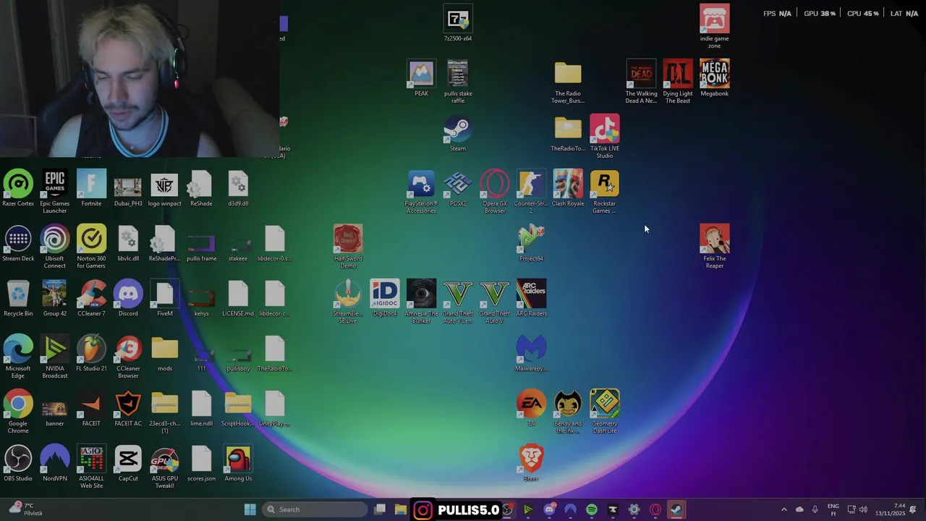Viewport: 926px width, 521px height.
Task: Select the ARC Raiders icon
Action: tap(531, 300)
